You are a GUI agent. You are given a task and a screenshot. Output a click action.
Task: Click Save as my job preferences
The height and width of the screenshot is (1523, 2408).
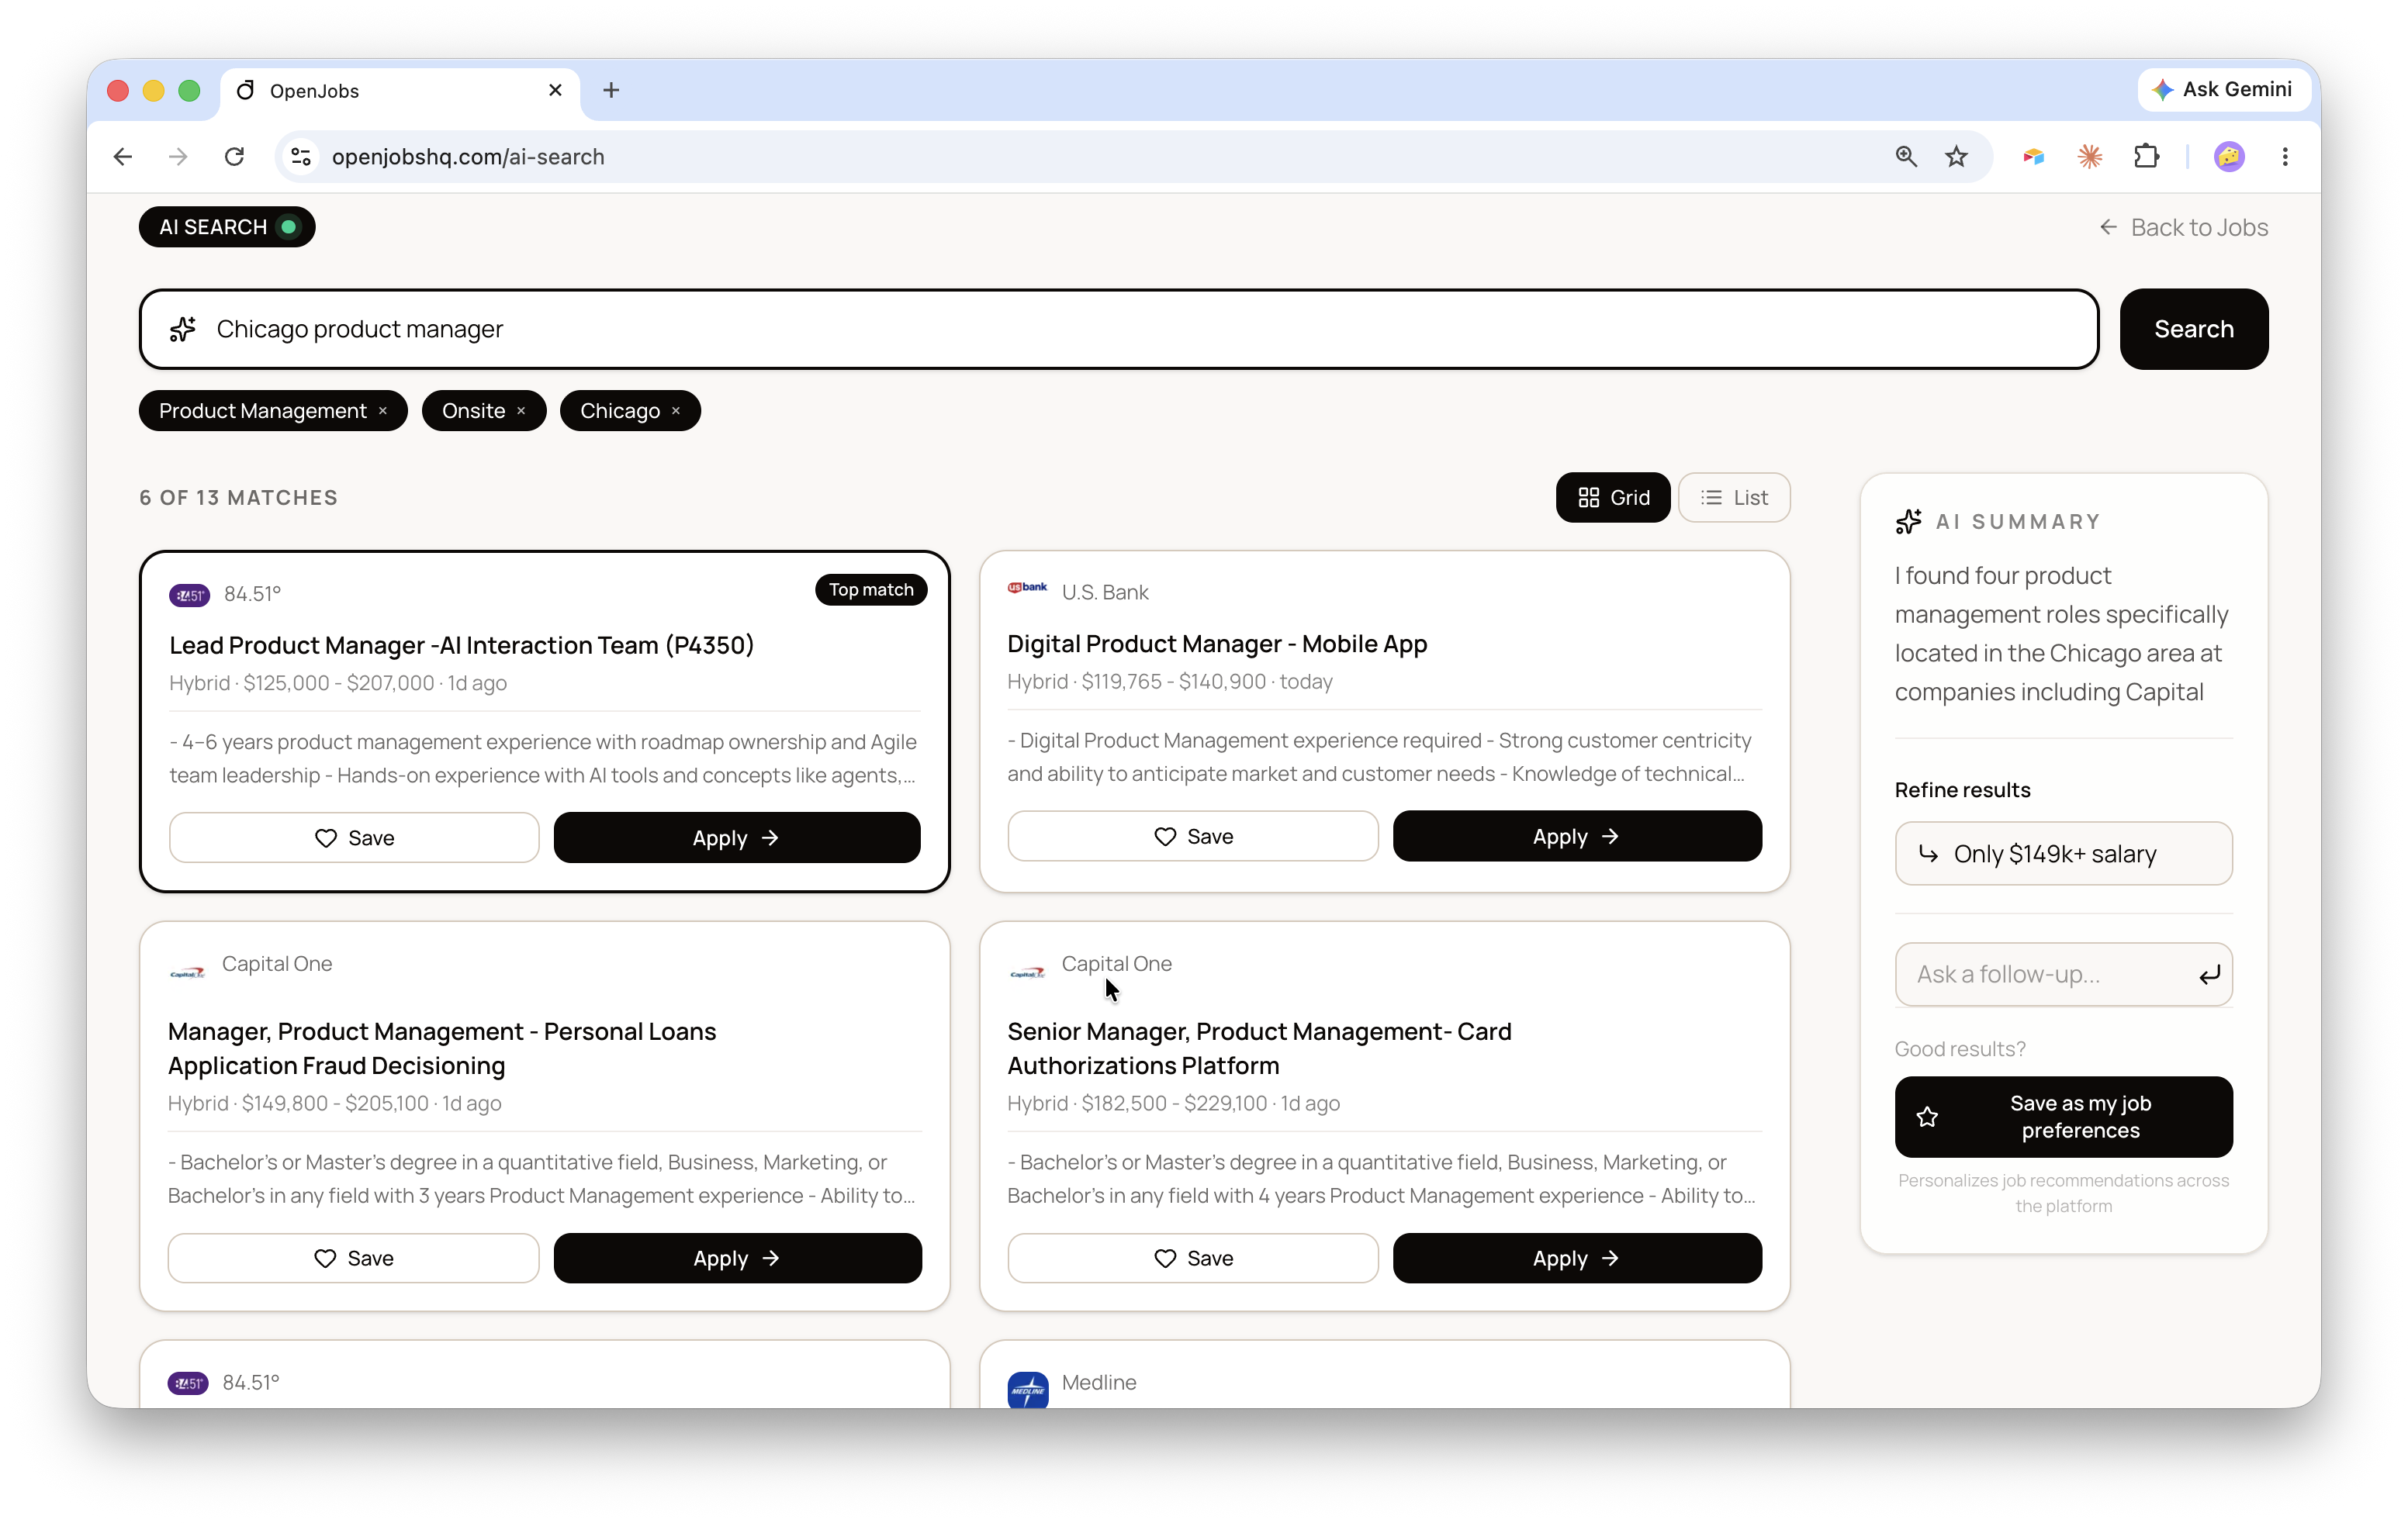click(2063, 1116)
